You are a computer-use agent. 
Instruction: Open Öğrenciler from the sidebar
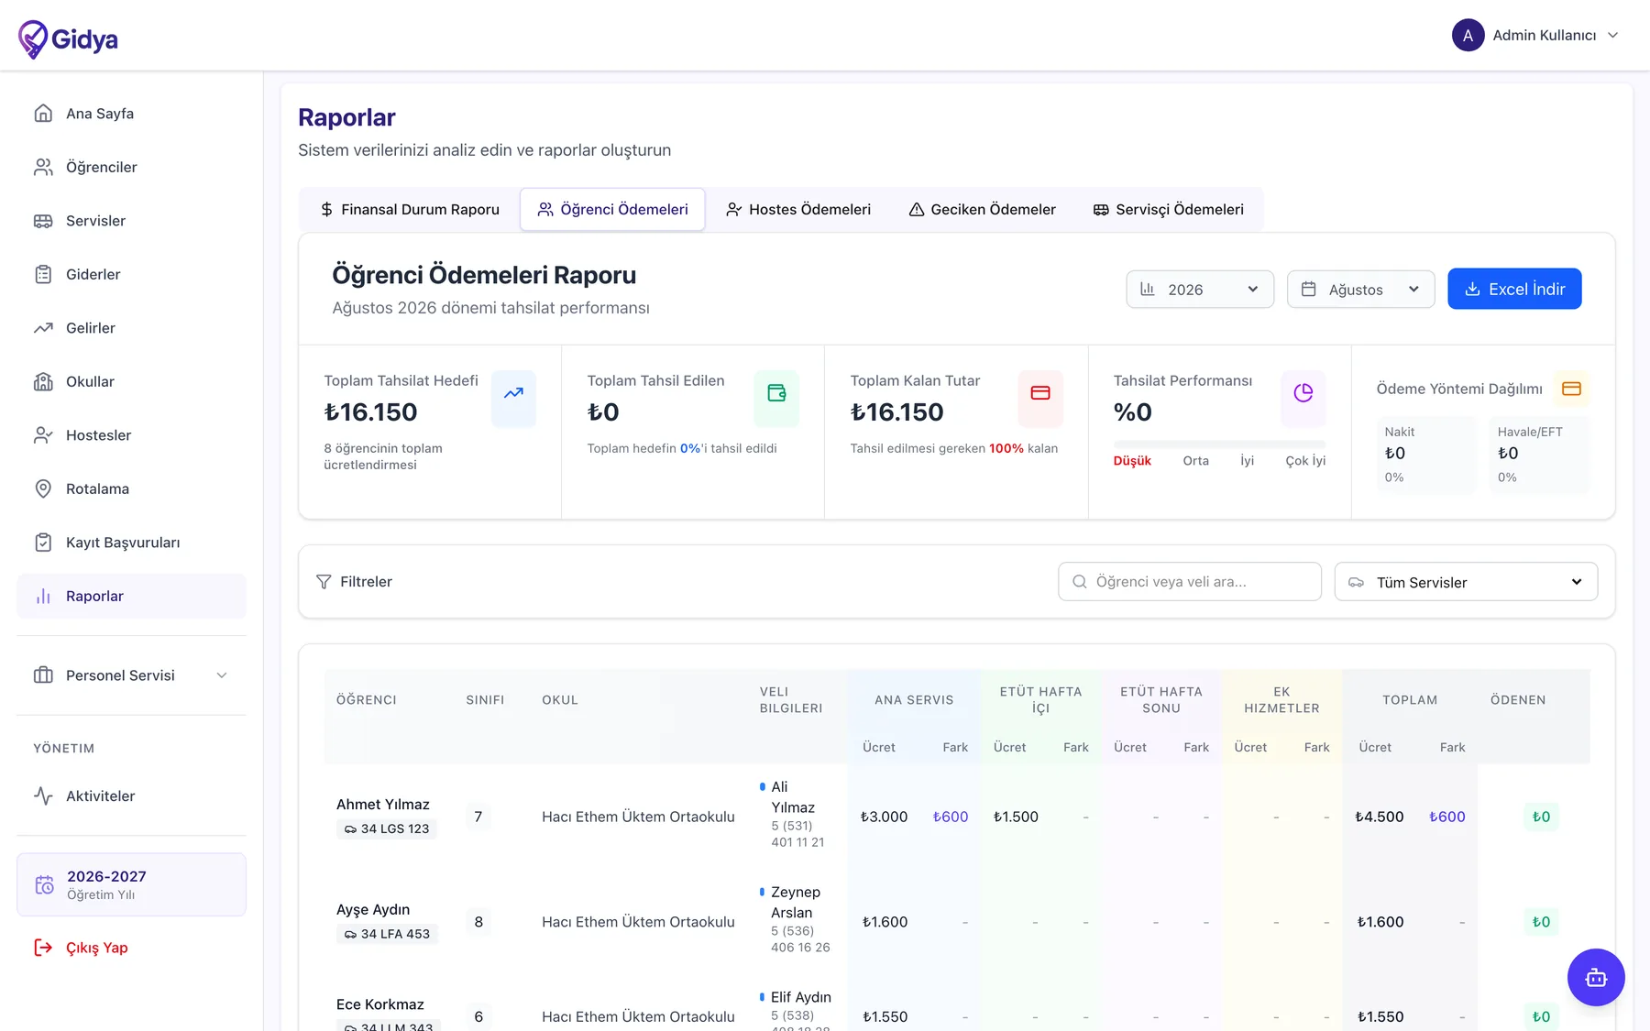click(131, 167)
